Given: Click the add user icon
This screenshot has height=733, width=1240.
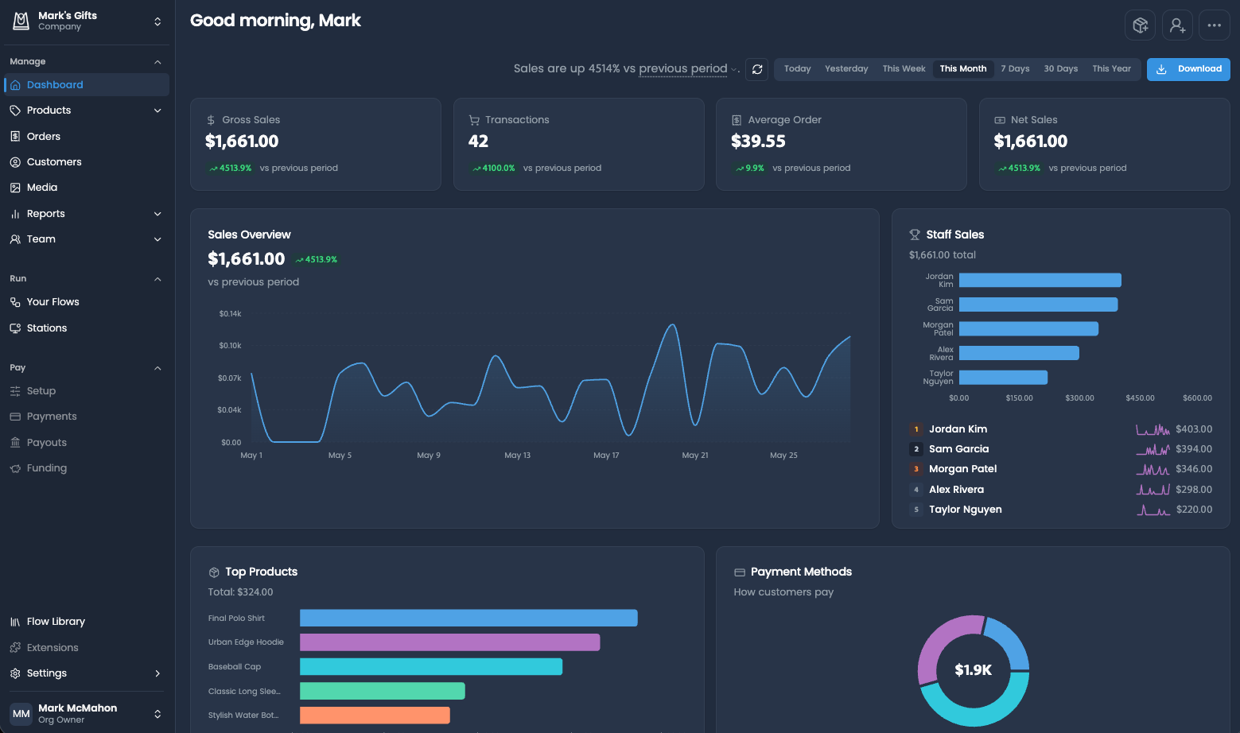Looking at the screenshot, I should tap(1177, 25).
